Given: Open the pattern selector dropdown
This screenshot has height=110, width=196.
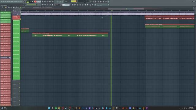Looking at the screenshot, I should [x=66, y=5].
